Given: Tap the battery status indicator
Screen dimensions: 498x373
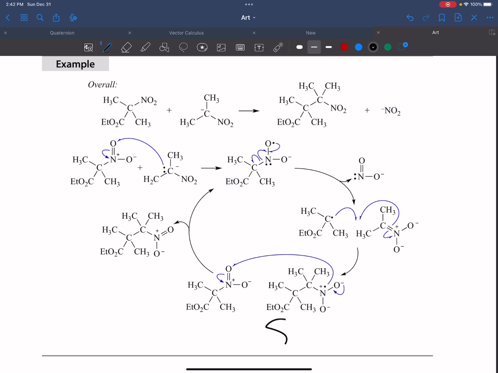Looking at the screenshot, I should tap(488, 4).
